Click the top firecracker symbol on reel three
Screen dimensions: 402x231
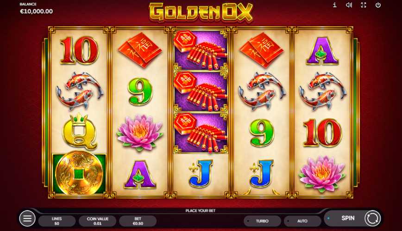201,50
